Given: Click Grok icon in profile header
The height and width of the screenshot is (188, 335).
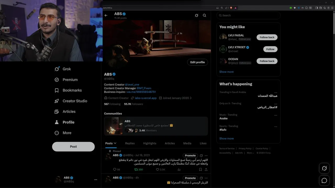Looking at the screenshot, I should 197,15.
